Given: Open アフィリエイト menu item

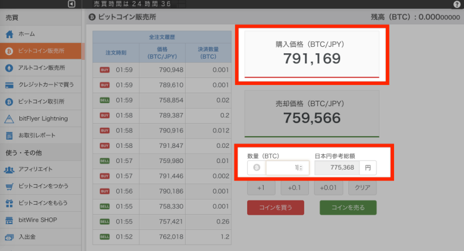Looking at the screenshot, I should click(41, 169).
